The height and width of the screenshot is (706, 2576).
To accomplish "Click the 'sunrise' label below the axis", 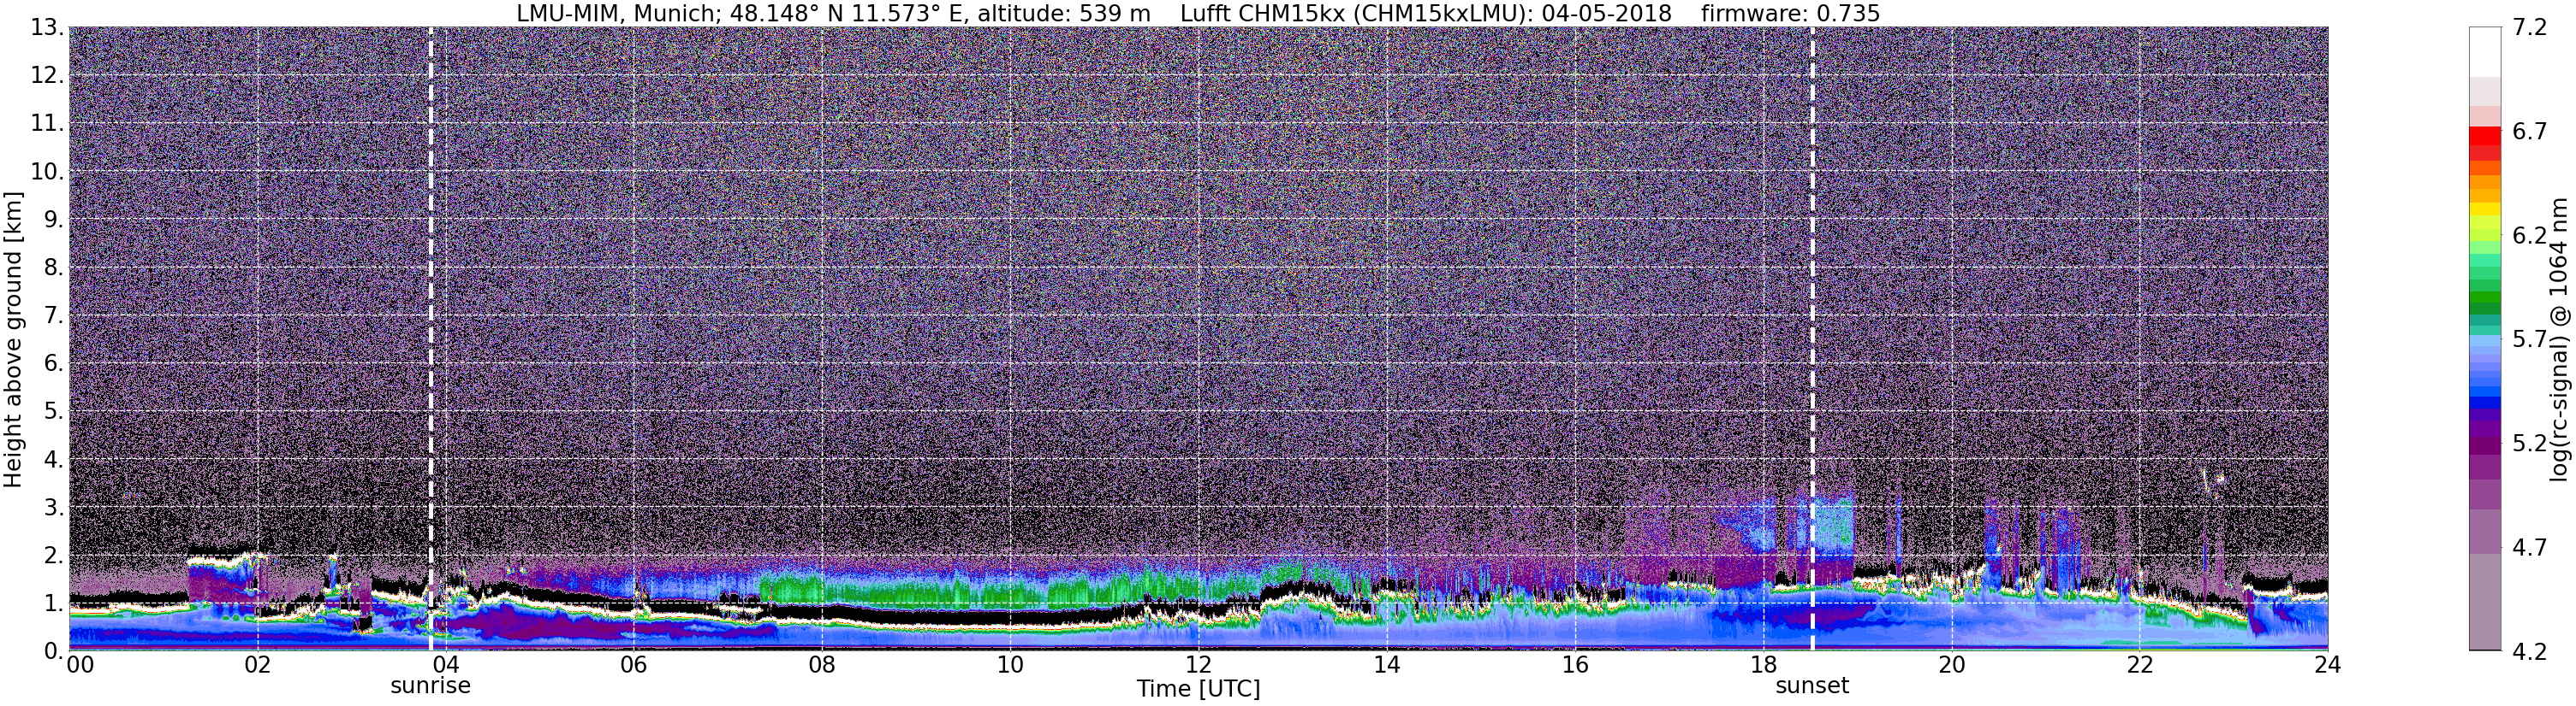I will pyautogui.click(x=430, y=686).
